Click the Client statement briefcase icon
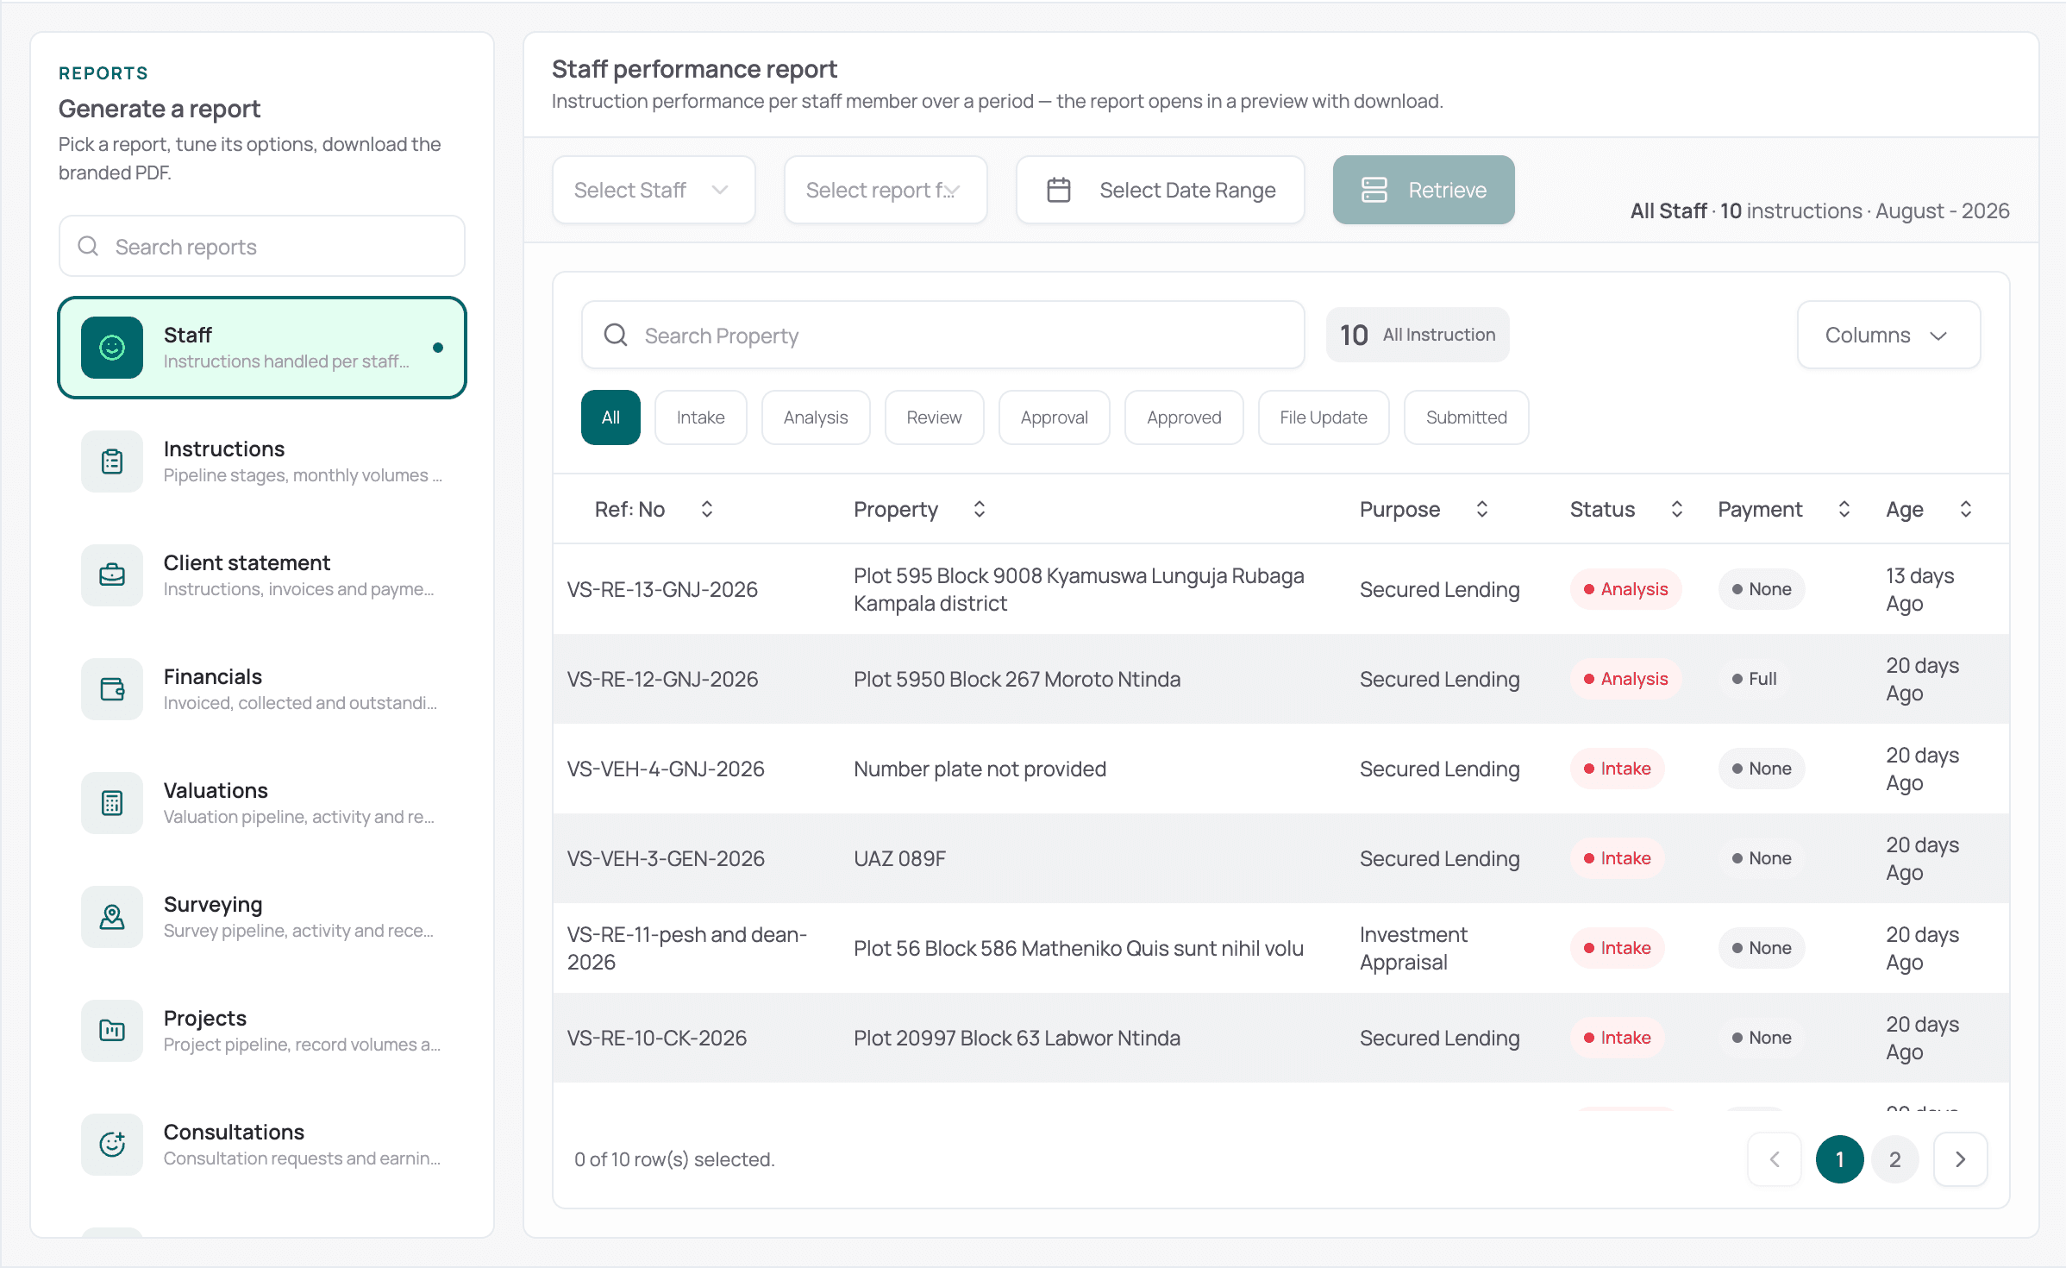 pyautogui.click(x=112, y=575)
